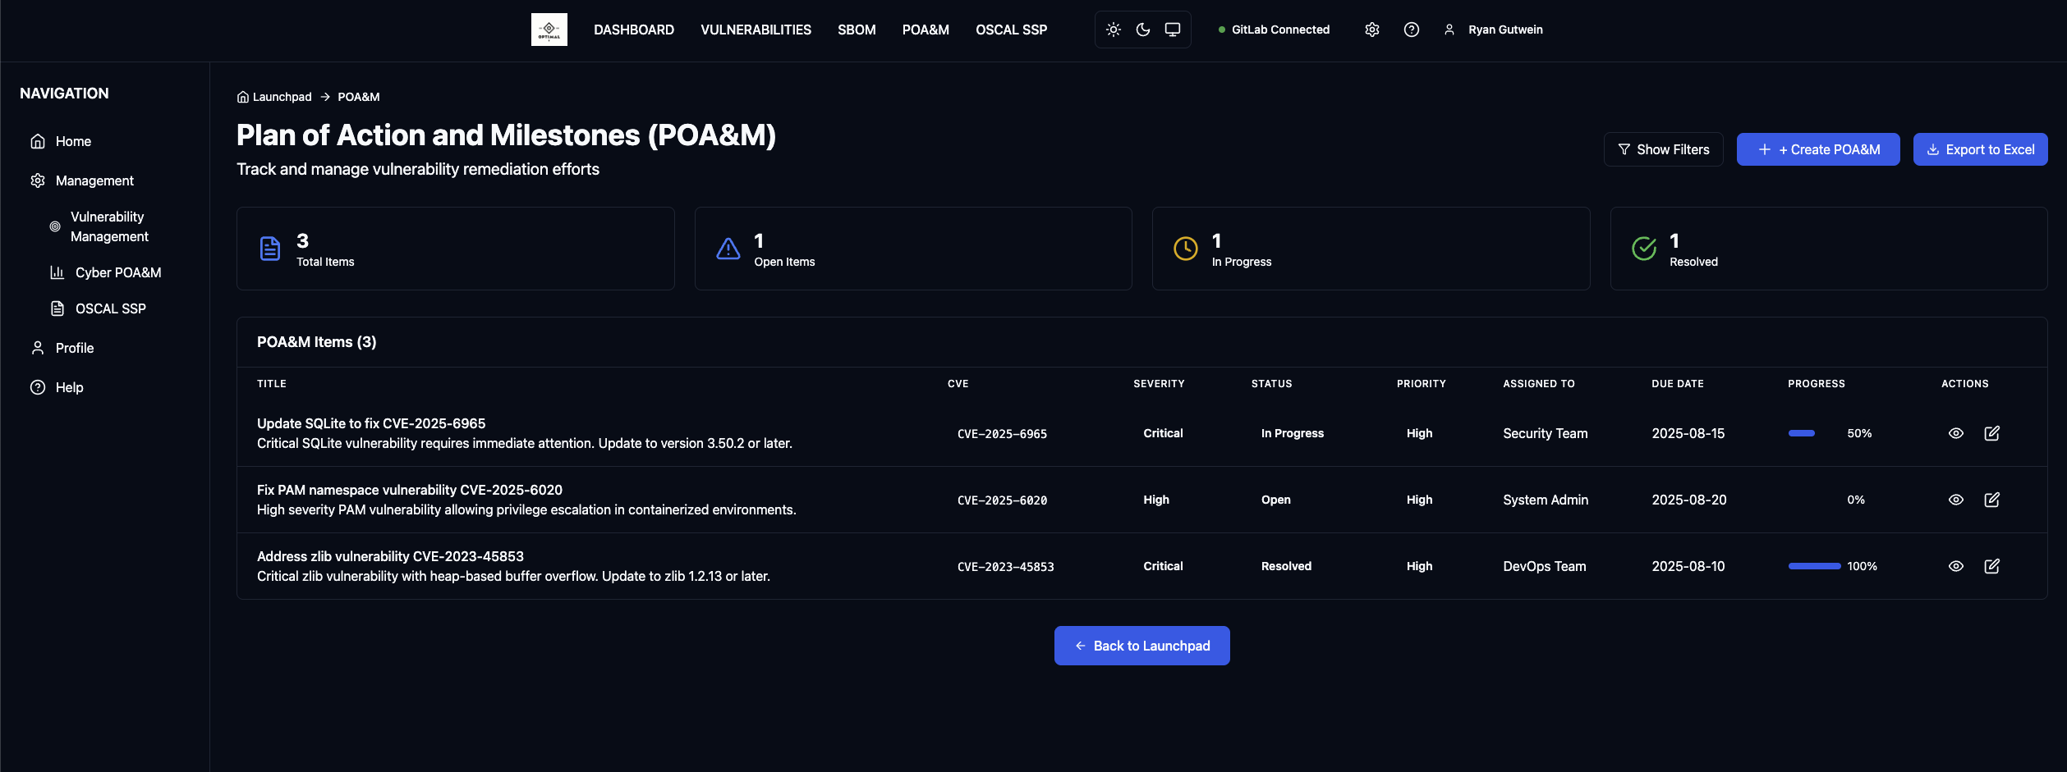Open the SBOM navigation menu item
The width and height of the screenshot is (2067, 772).
(x=857, y=30)
